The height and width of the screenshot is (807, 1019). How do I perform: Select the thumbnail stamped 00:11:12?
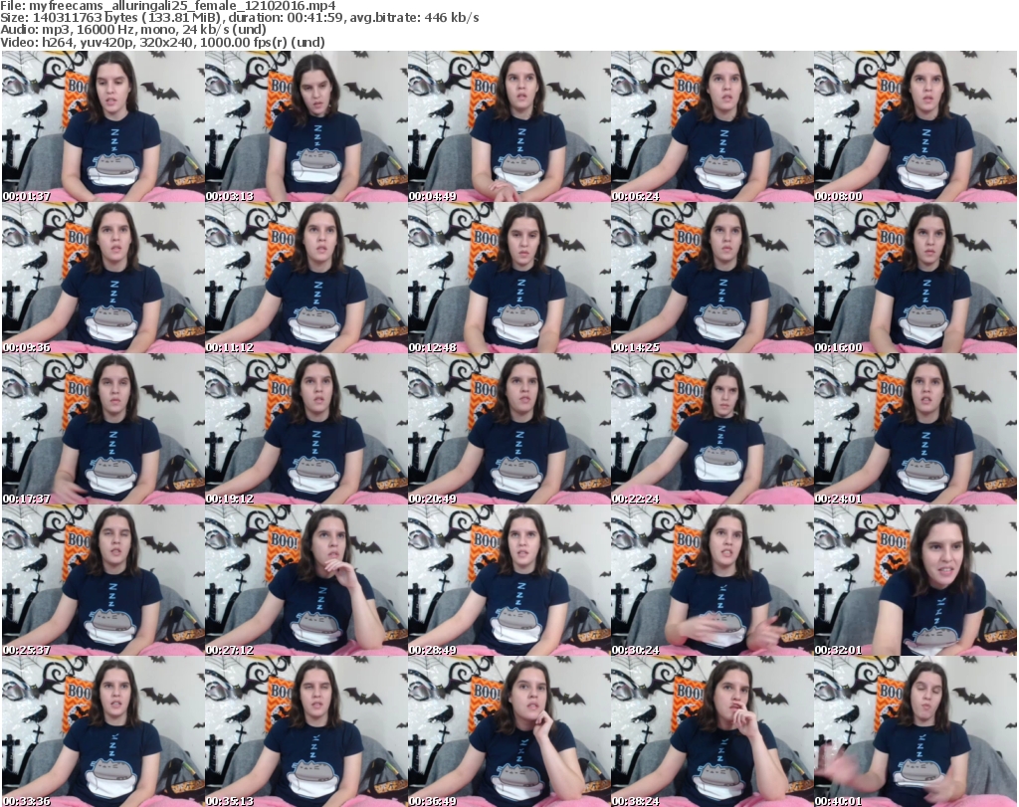(306, 278)
